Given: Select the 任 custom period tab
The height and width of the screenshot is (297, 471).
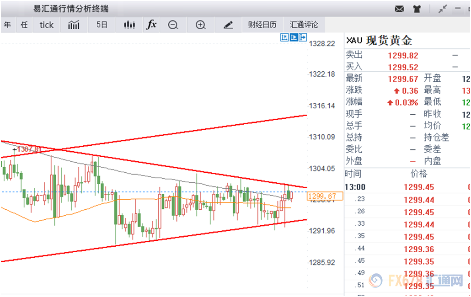Looking at the screenshot, I should click(x=24, y=25).
